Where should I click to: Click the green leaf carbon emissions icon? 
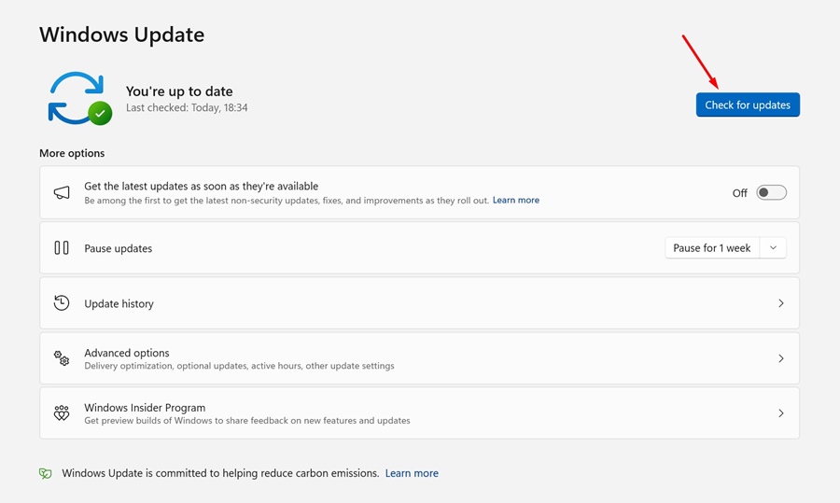tap(46, 473)
